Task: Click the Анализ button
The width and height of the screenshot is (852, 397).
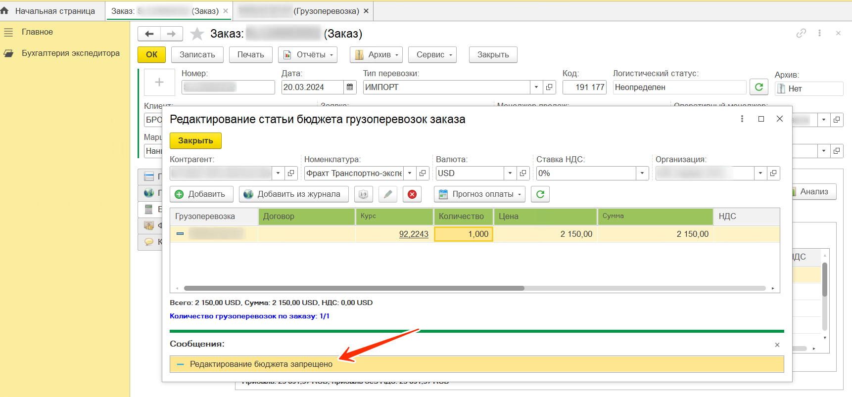Action: coord(814,192)
